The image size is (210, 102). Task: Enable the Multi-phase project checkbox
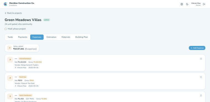[x=6, y=29]
